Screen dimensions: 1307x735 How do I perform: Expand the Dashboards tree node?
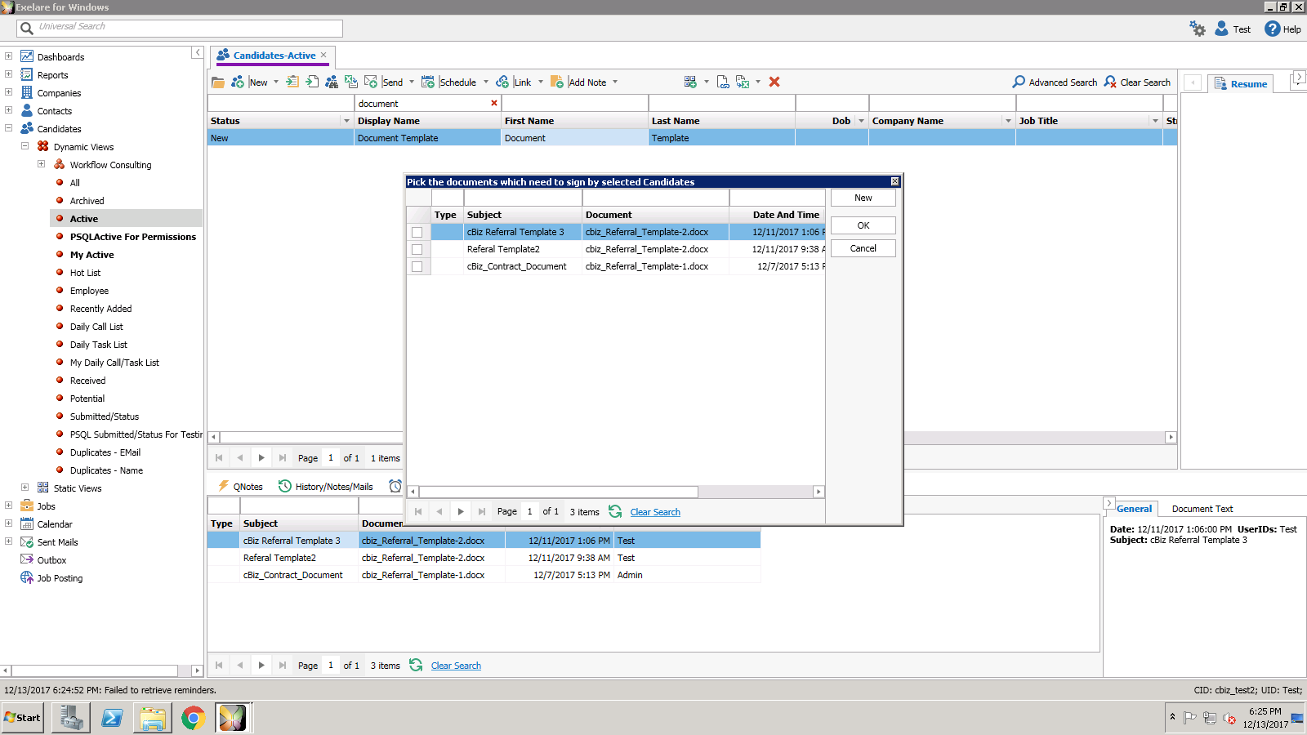[x=9, y=56]
